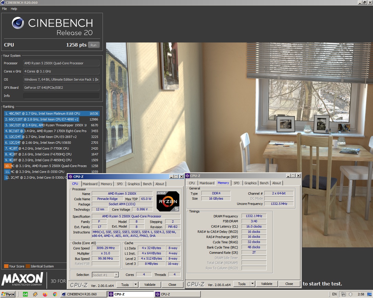Open the File menu in Cinebench

4,9
